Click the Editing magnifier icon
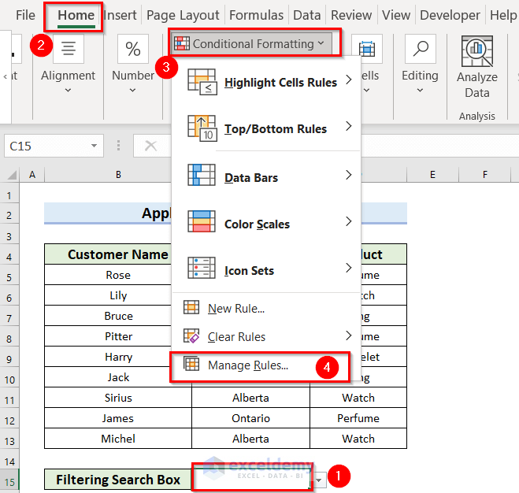The image size is (519, 493). [420, 49]
